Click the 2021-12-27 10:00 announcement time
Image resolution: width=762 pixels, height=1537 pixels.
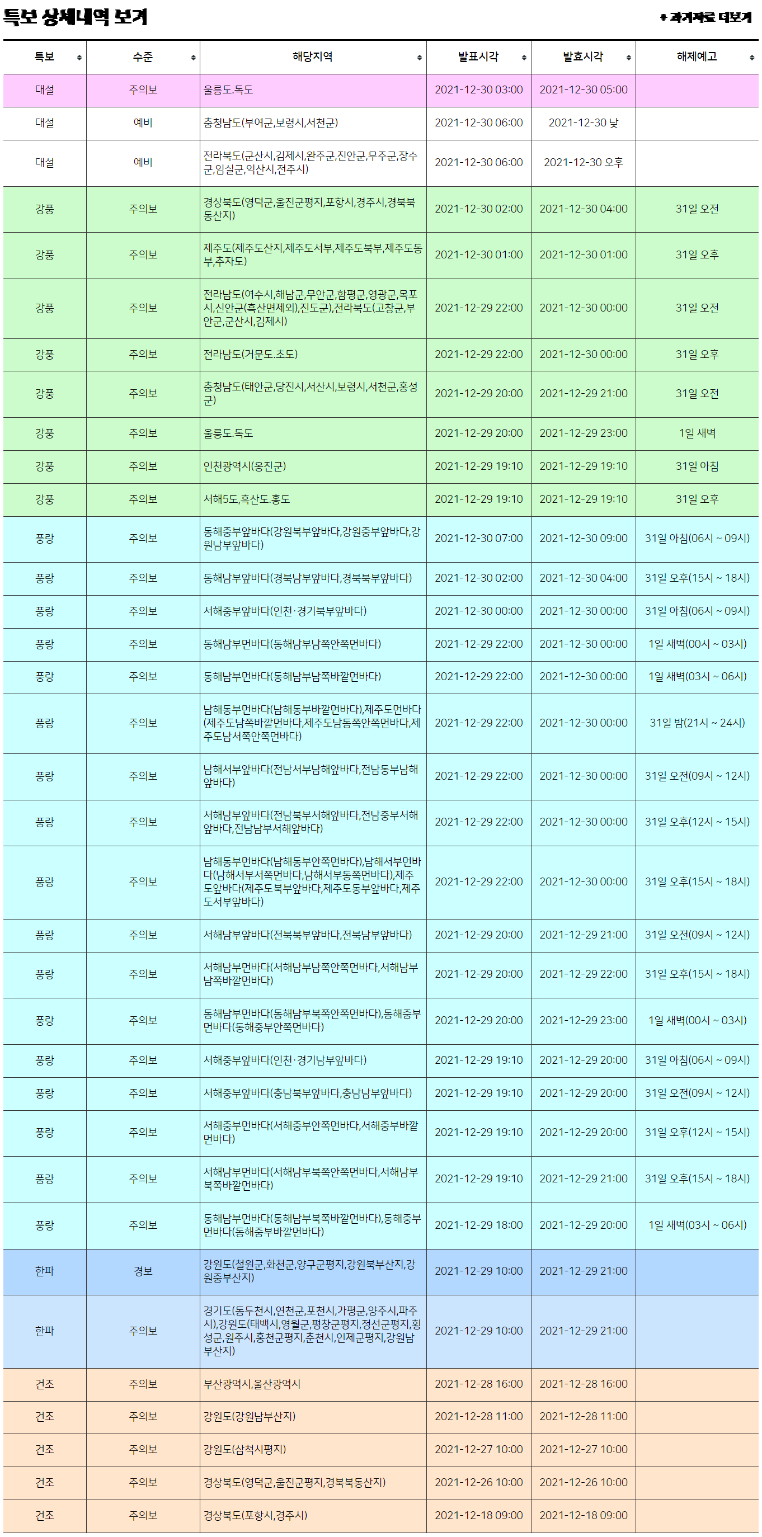[478, 1450]
